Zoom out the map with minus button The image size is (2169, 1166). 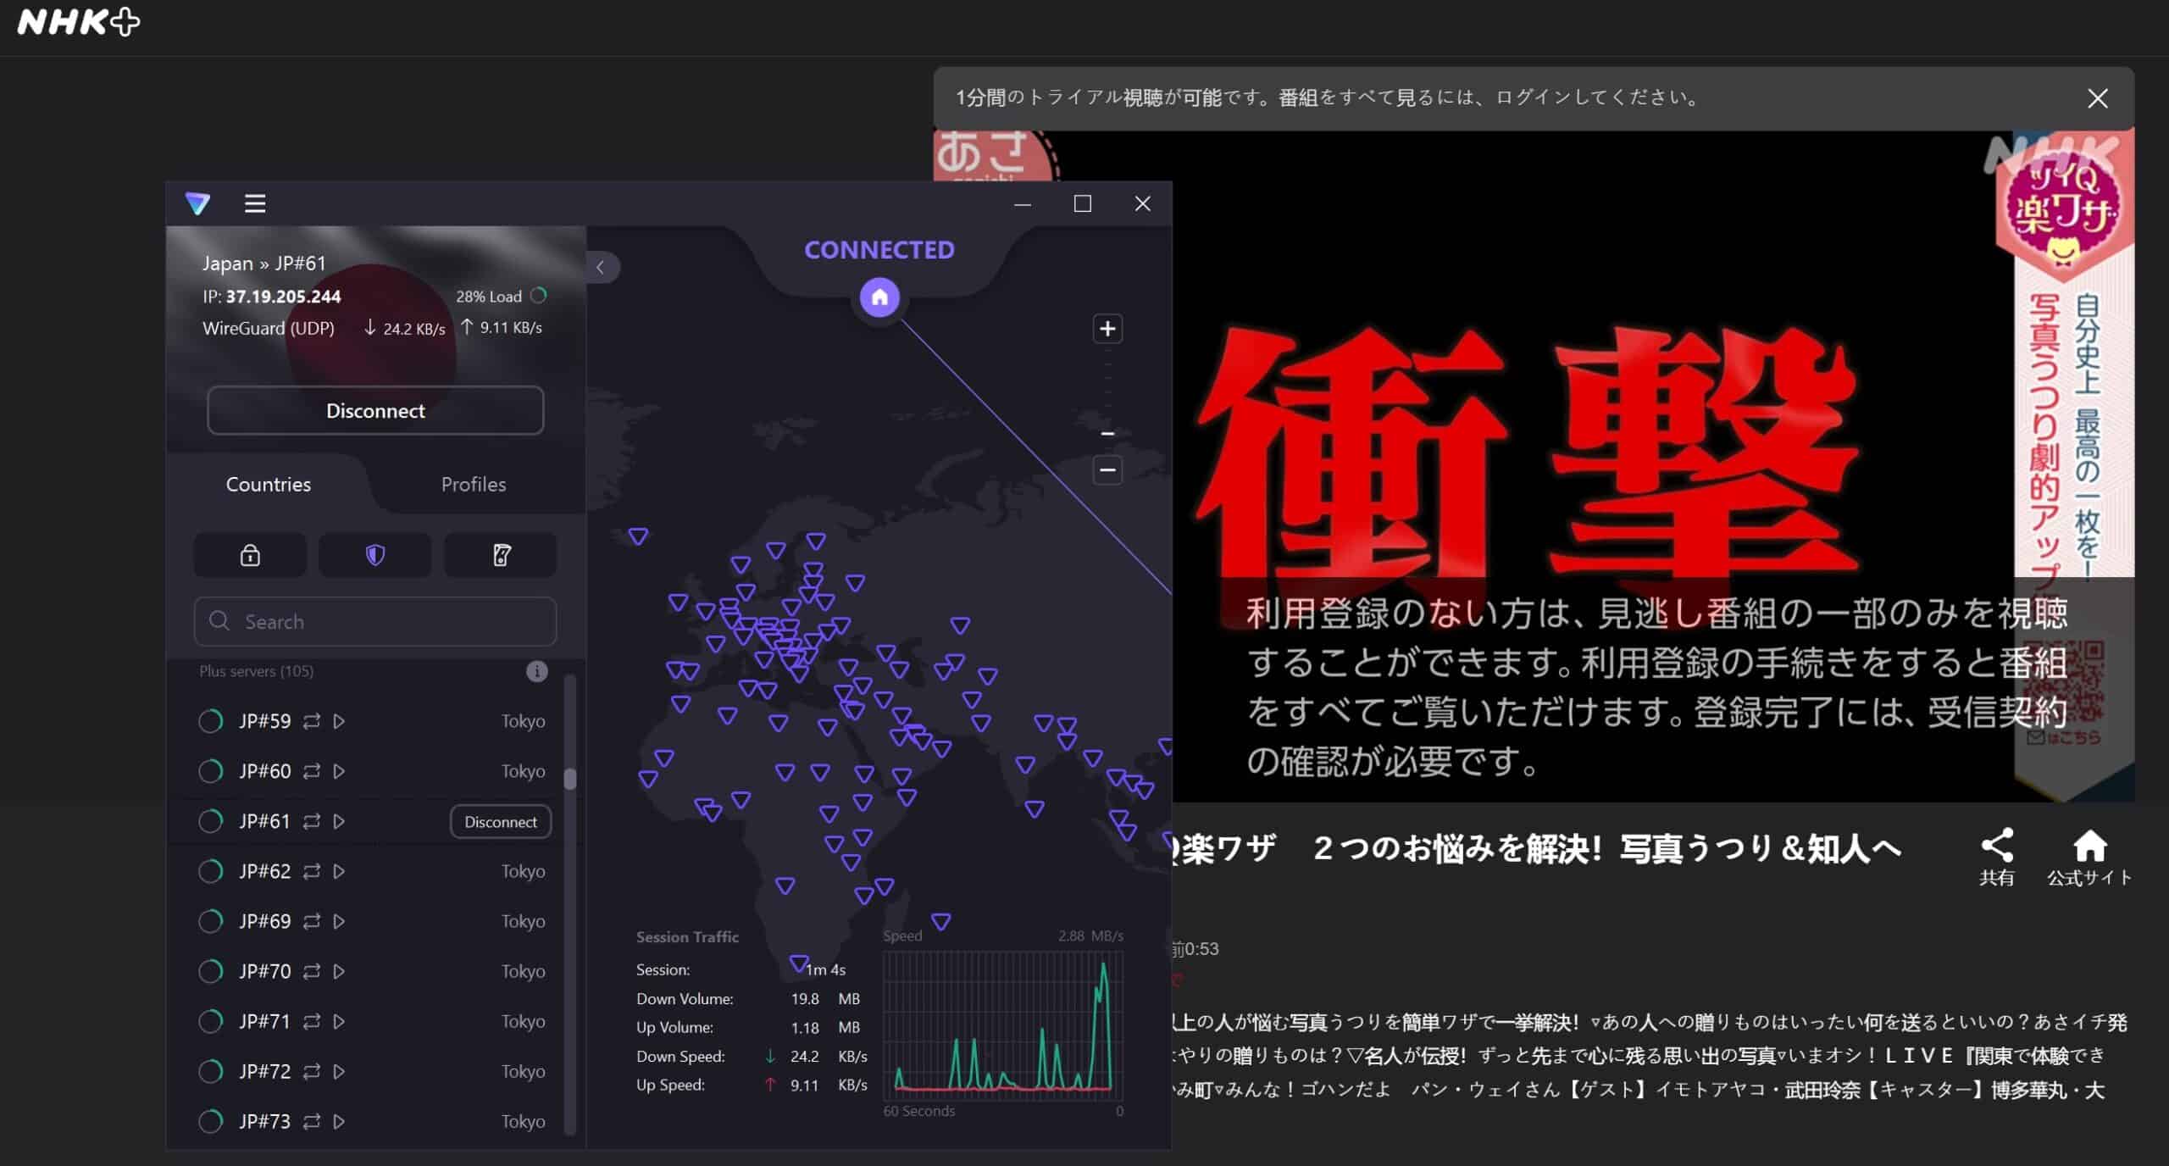click(1107, 469)
